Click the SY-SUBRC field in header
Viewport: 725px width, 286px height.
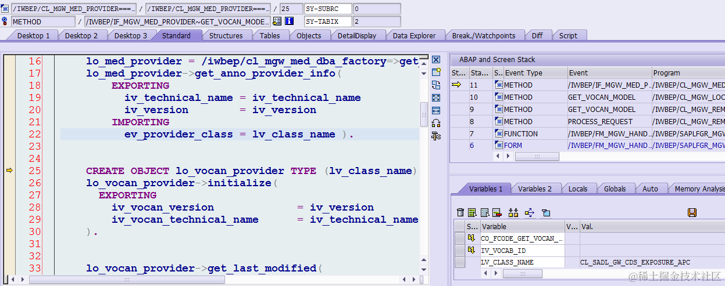point(328,9)
